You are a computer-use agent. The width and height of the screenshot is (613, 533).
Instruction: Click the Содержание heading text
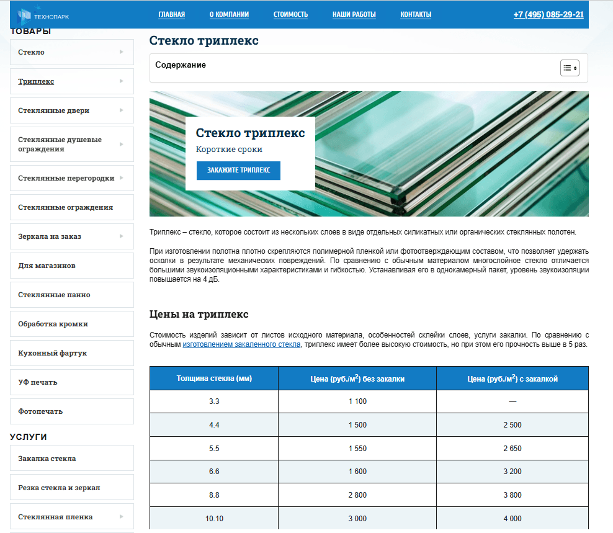(181, 65)
